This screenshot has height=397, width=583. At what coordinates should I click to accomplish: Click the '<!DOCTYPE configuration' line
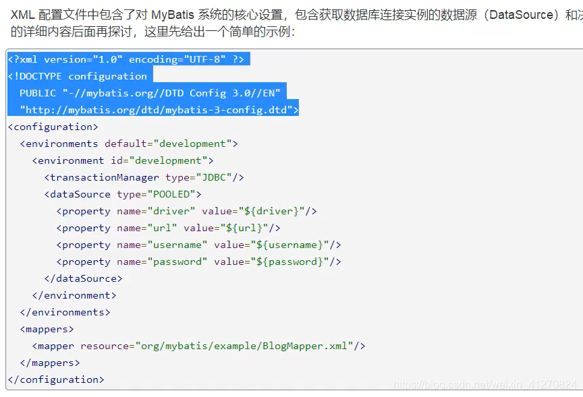pos(78,76)
